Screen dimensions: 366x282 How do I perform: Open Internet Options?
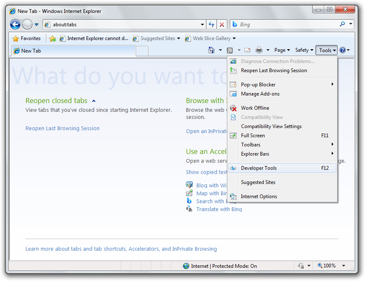[x=282, y=196]
